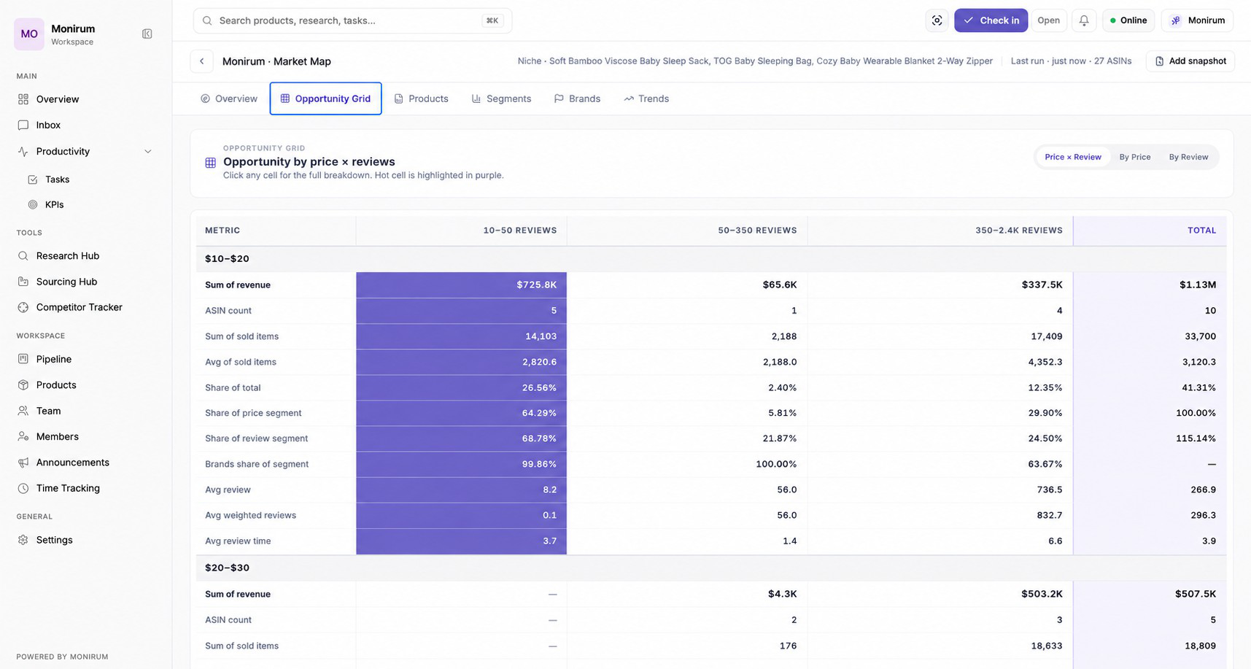Switch to the Brands tab
Viewport: 1251px width, 669px height.
[x=577, y=98]
